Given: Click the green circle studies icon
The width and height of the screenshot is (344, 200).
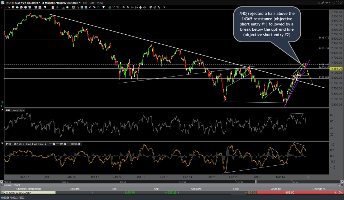Looking at the screenshot, I should (67, 7).
